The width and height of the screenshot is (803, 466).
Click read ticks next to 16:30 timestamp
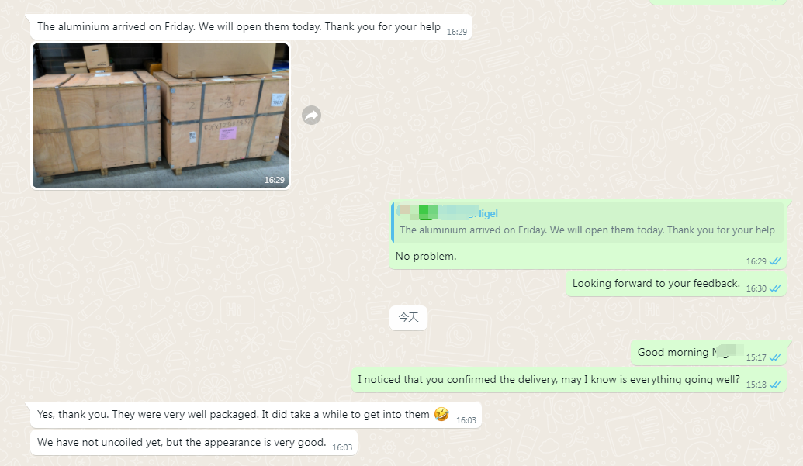coord(775,288)
